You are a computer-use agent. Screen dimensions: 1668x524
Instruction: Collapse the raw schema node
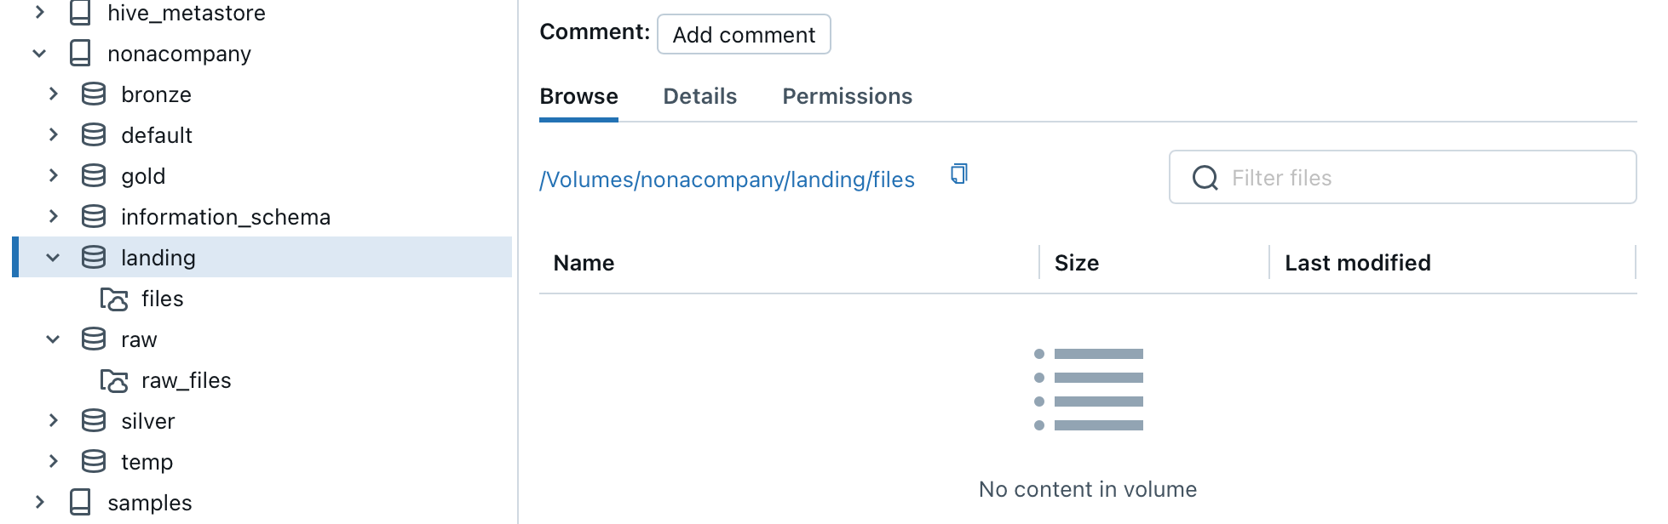53,339
